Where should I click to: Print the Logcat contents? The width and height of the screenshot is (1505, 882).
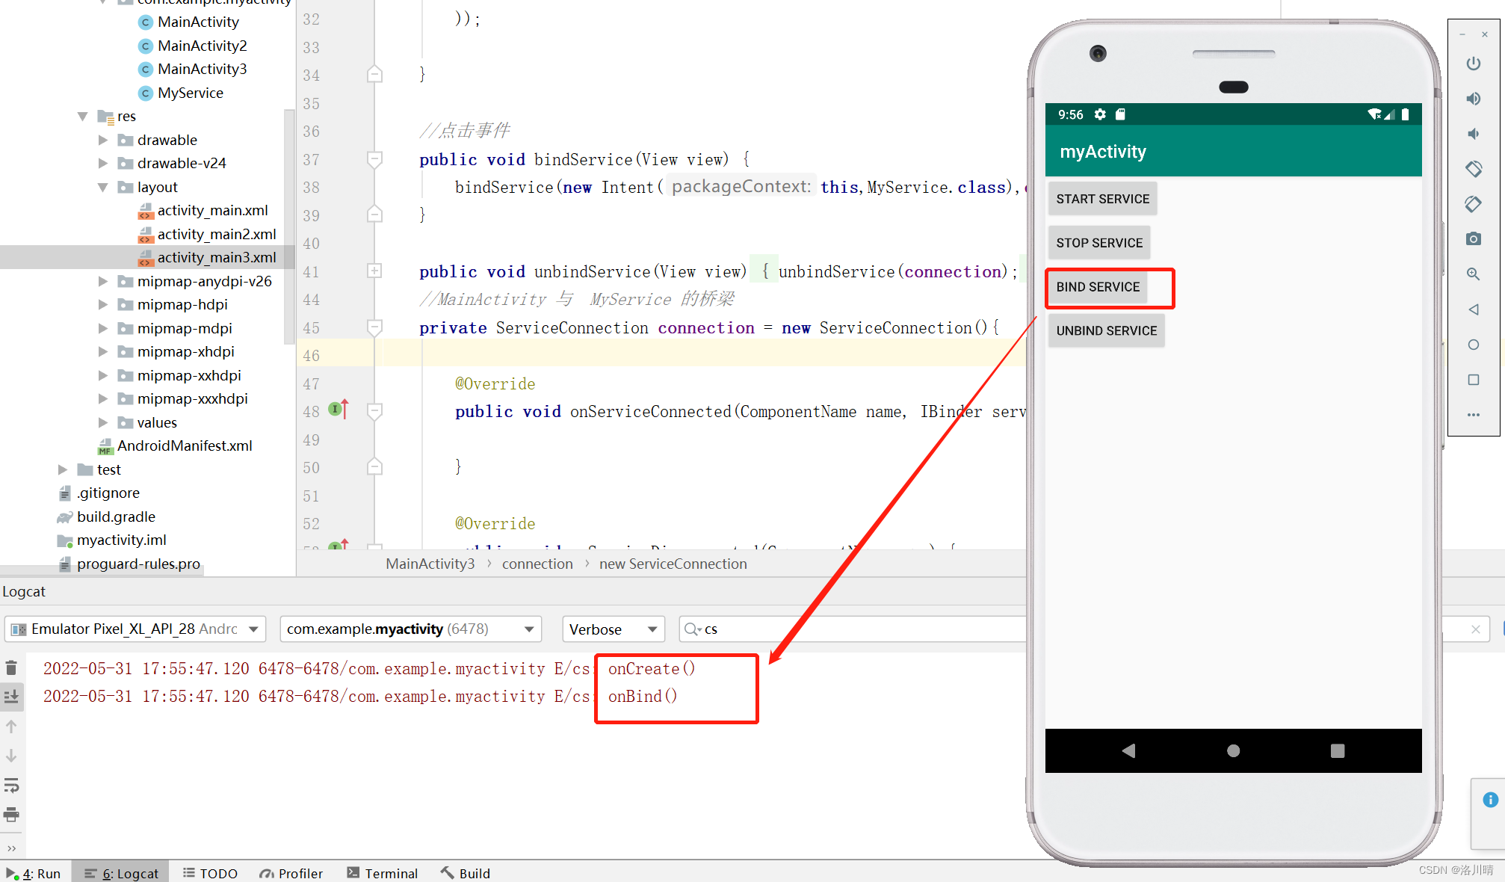(12, 815)
